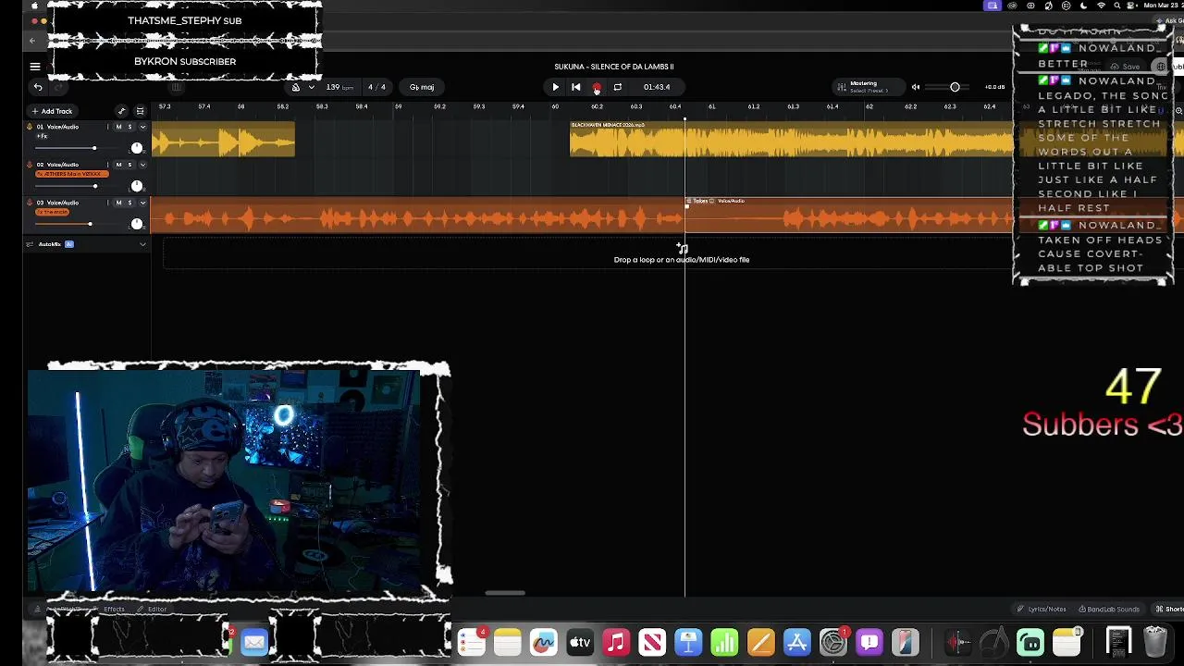Open Notes from the Dock
This screenshot has width=1184, height=666.
[x=507, y=642]
